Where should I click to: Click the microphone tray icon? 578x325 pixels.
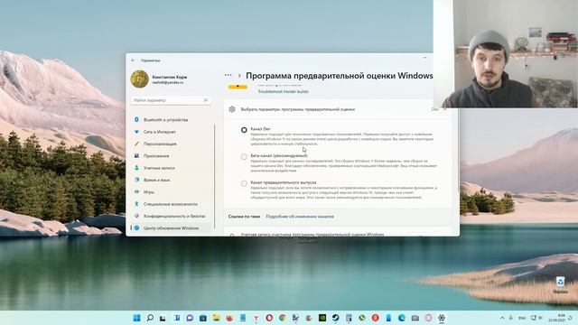[511, 318]
